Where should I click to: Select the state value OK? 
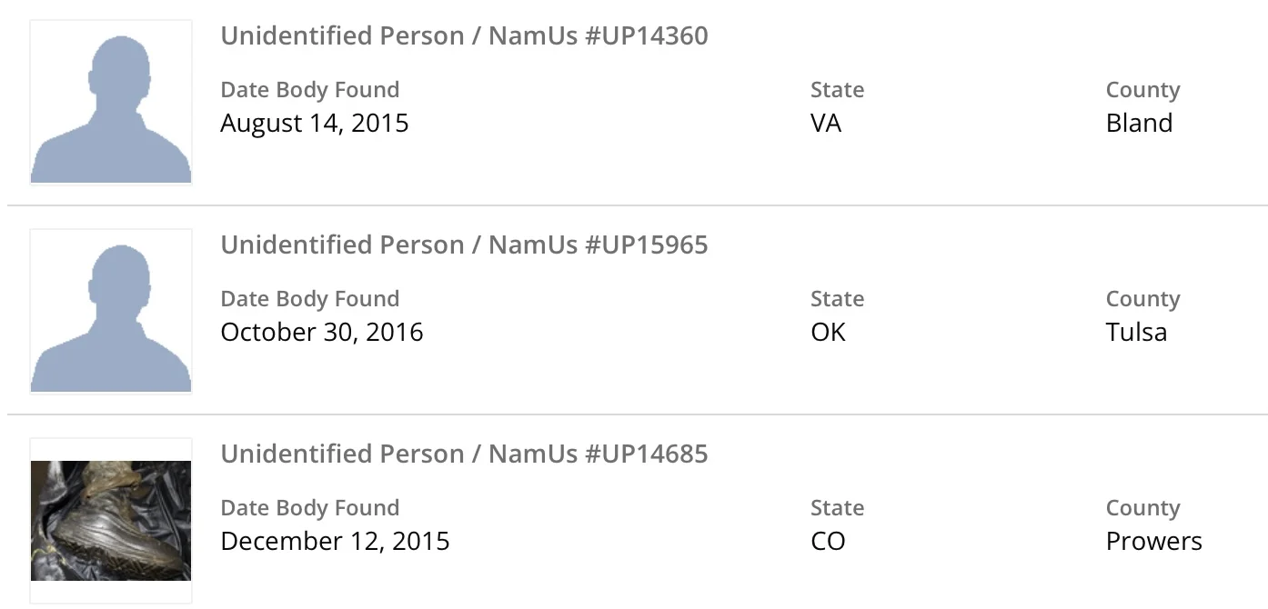tap(828, 332)
